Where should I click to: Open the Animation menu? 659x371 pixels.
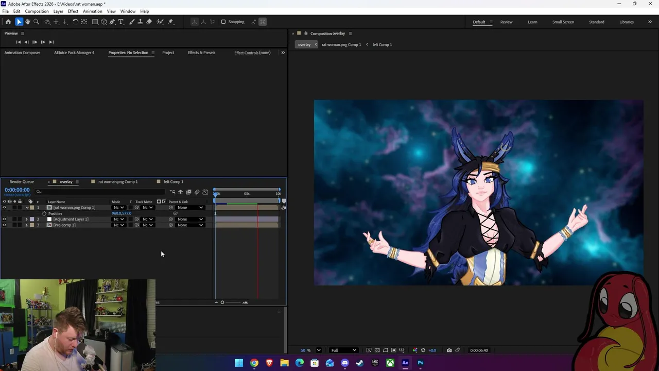click(x=93, y=11)
